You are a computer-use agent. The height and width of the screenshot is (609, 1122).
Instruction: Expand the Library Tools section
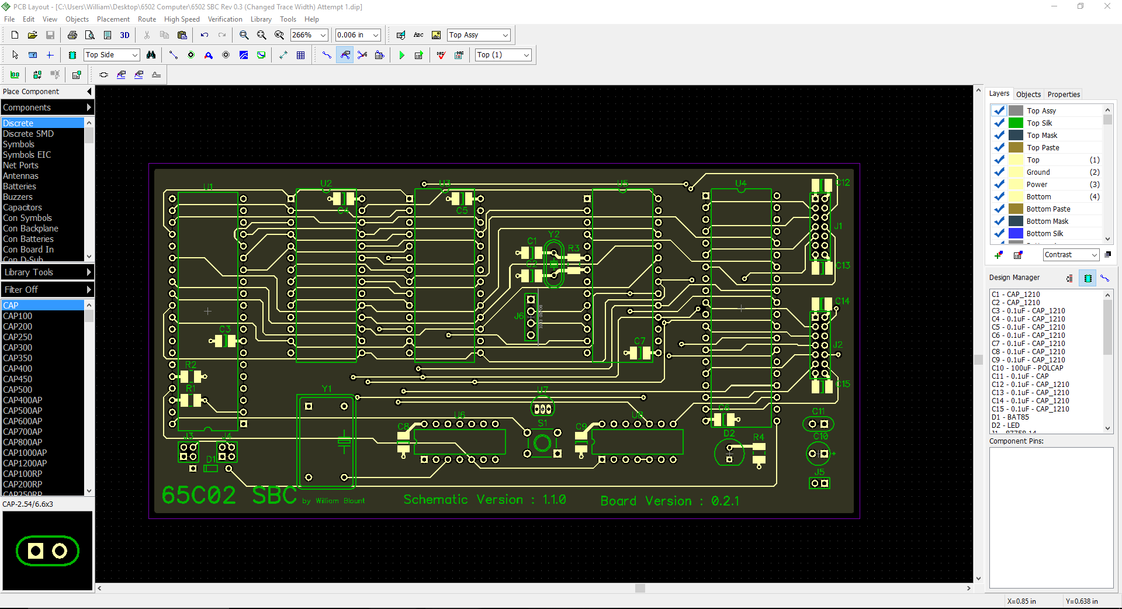tap(47, 272)
